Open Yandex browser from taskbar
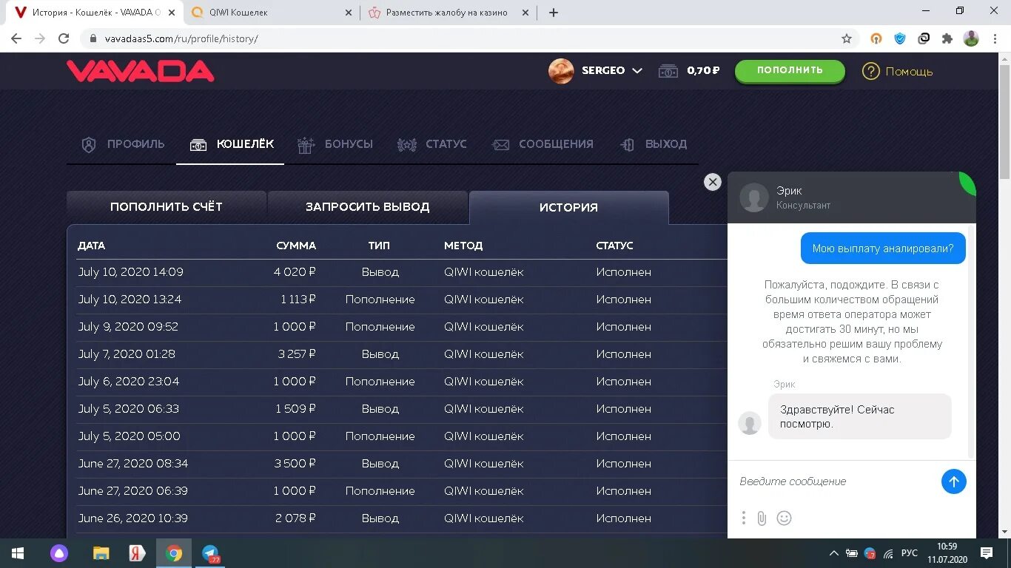Image resolution: width=1011 pixels, height=568 pixels. tap(138, 553)
